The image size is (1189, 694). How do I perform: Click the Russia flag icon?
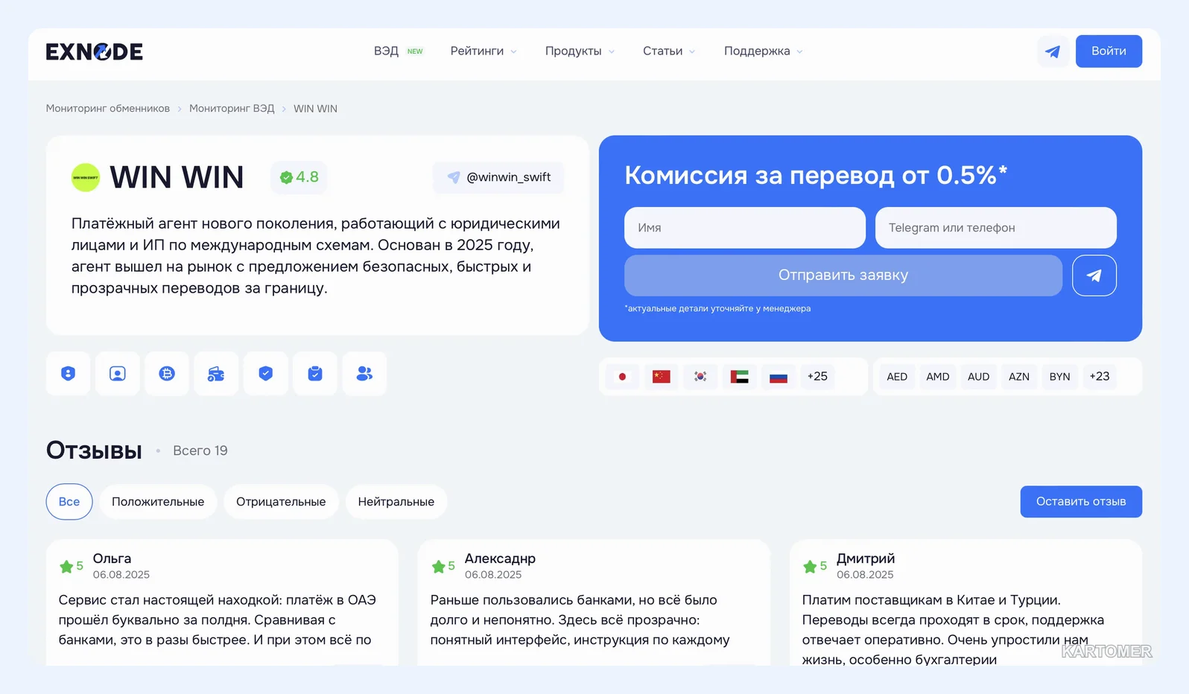(x=779, y=377)
